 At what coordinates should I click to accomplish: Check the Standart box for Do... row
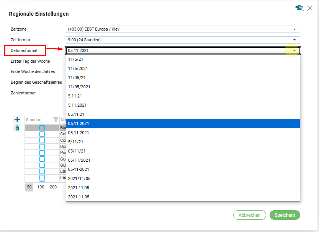coord(42,146)
